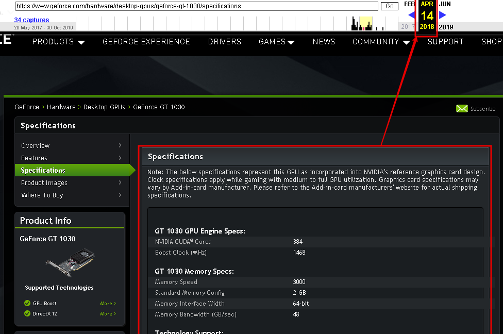Open Features in sidebar menu
The width and height of the screenshot is (503, 334).
point(34,158)
